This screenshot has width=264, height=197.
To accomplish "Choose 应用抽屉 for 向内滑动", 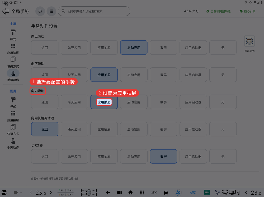I will (x=104, y=102).
